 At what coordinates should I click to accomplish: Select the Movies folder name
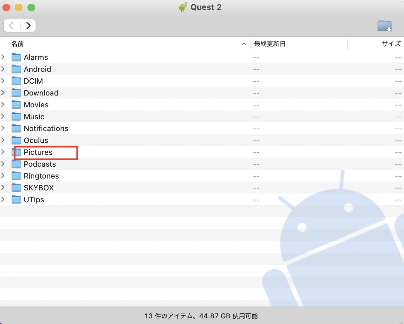tap(36, 105)
